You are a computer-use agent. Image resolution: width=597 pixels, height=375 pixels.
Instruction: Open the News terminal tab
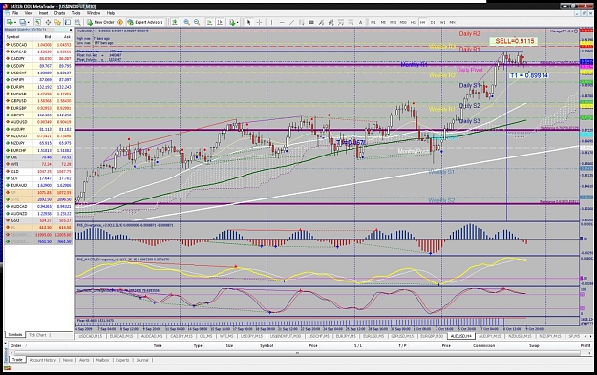point(68,360)
